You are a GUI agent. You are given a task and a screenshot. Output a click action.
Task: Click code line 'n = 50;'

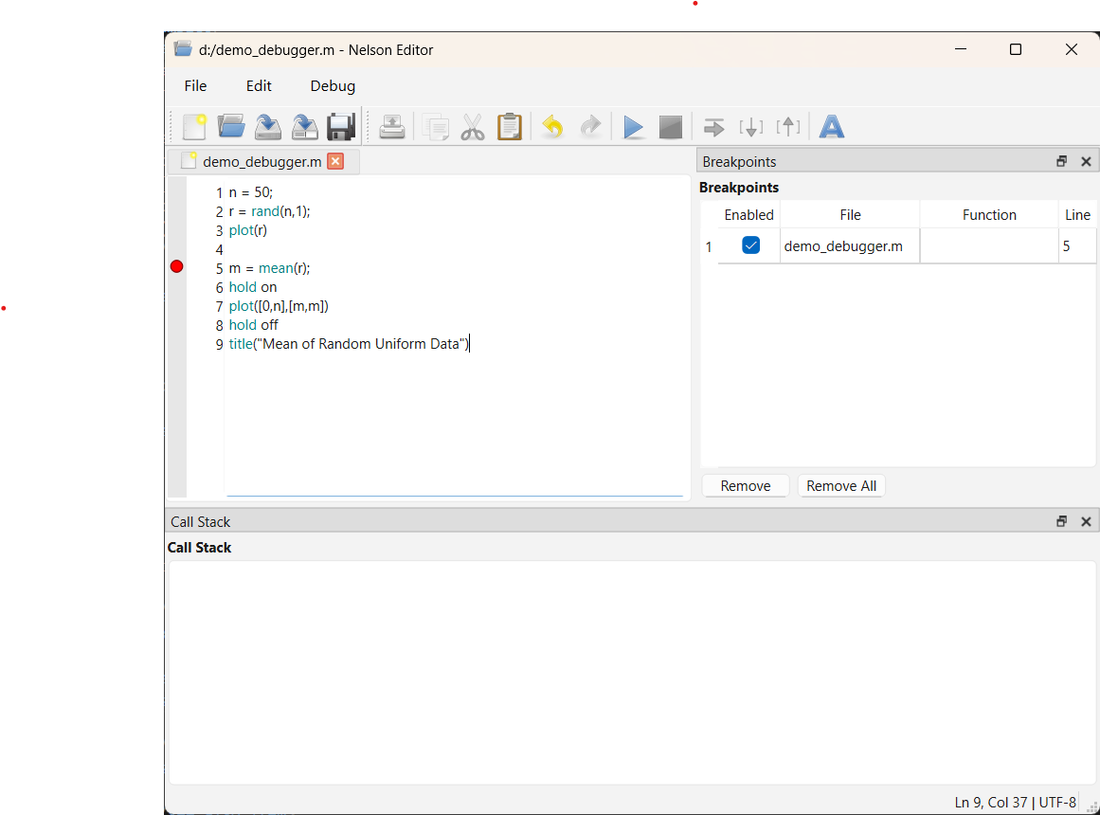250,192
